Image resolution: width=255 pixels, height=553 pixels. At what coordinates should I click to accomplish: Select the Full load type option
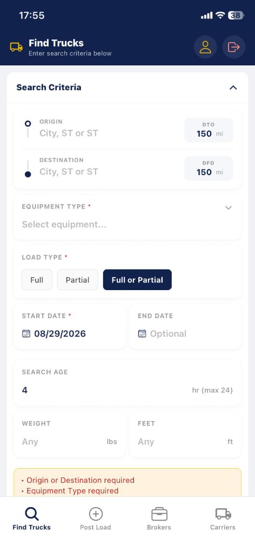37,280
